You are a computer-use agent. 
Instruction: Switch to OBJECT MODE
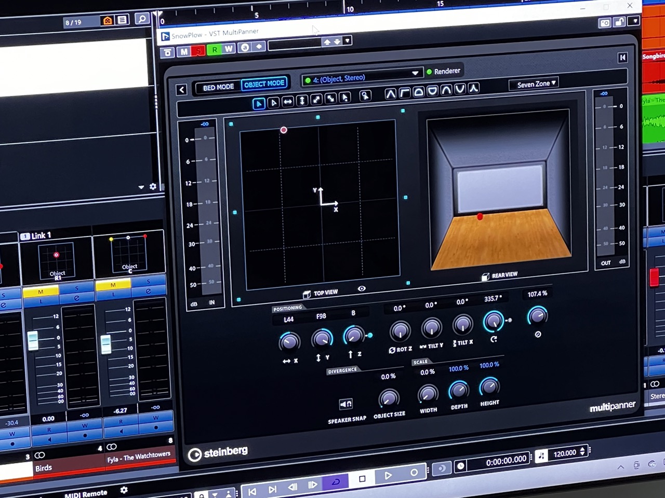coord(264,84)
